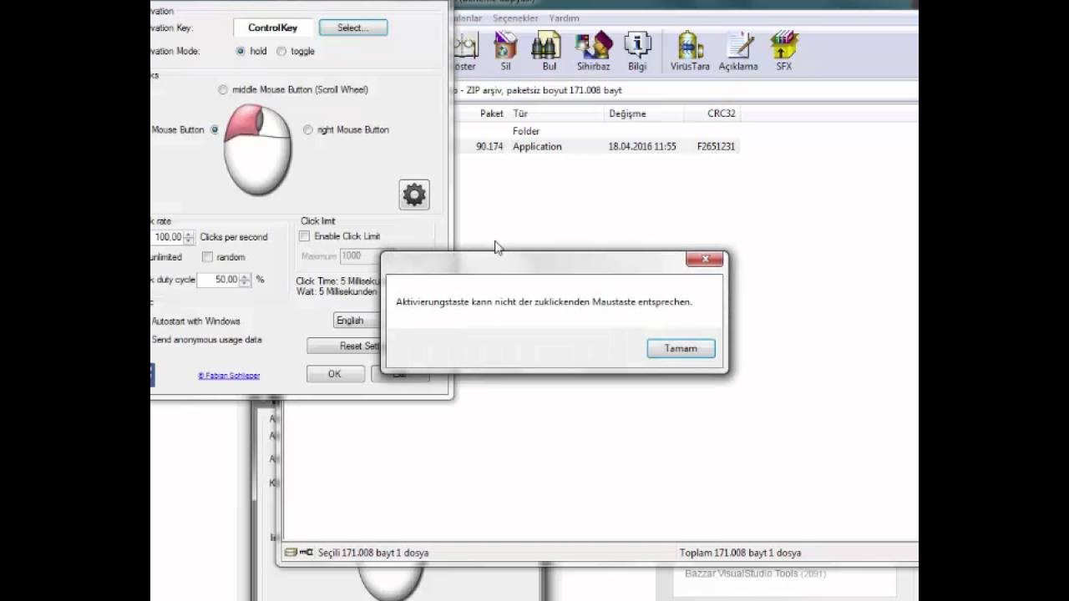
Task: Launch the VirüsTara virus scan icon
Action: tap(690, 51)
